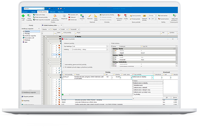Screen dimensions: 198x137
Task: Click the 'Storno' button in dialog
Action: [175, 98]
